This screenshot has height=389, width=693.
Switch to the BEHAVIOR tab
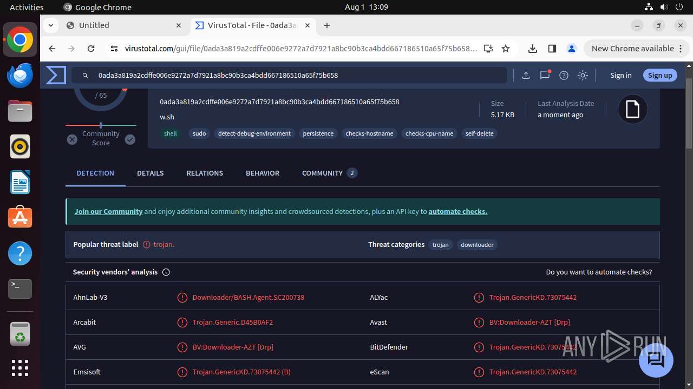tap(263, 173)
